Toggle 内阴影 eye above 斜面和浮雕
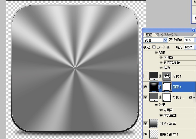This screenshot has width=196, height=139. tap(161, 57)
